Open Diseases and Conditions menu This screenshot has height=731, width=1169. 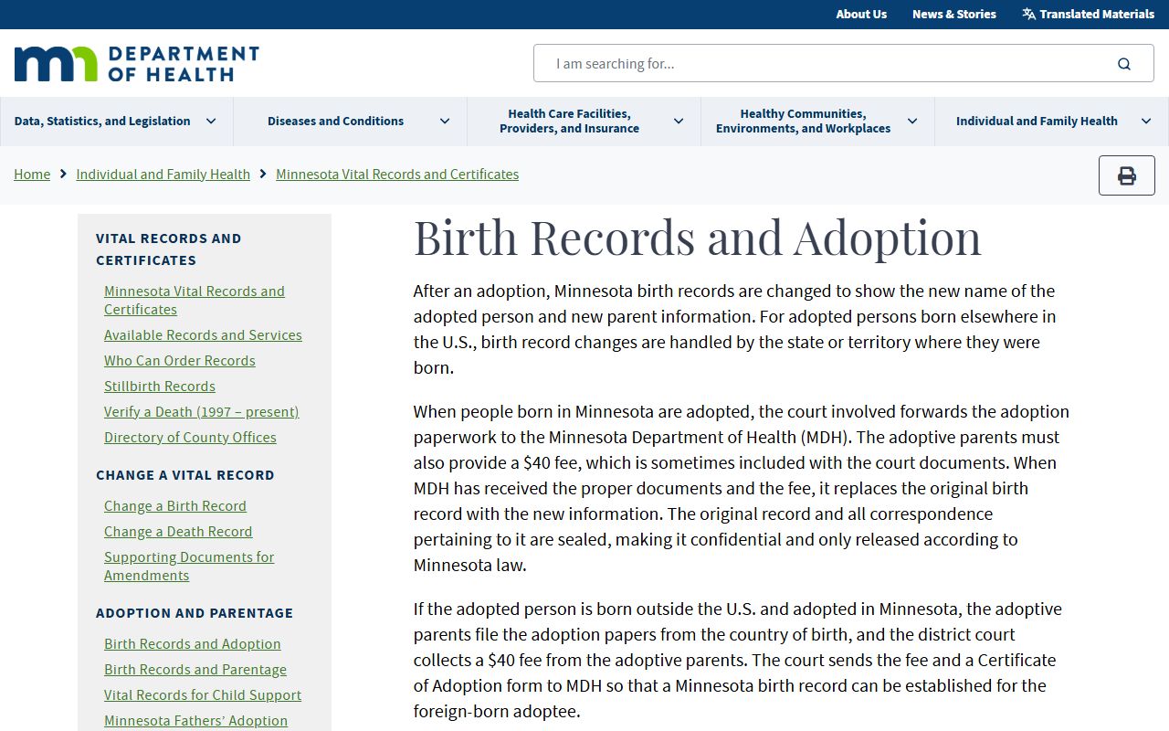(x=335, y=121)
